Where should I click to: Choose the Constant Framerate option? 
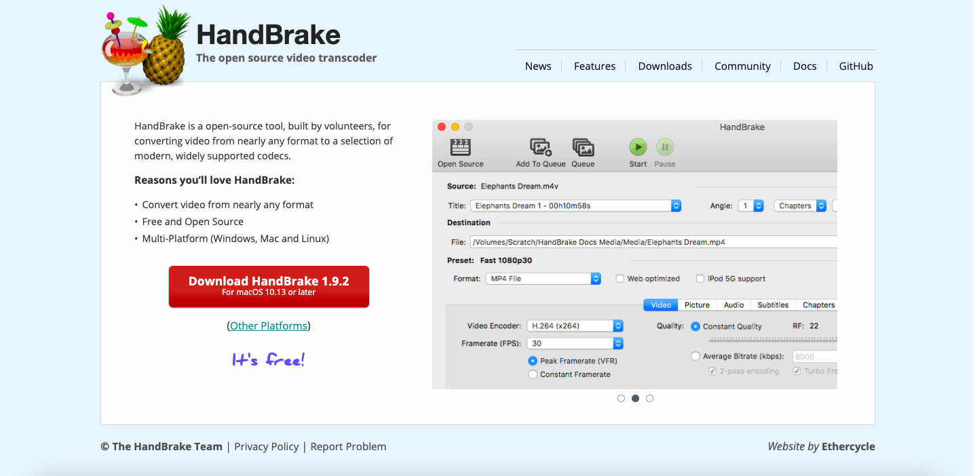click(x=533, y=374)
